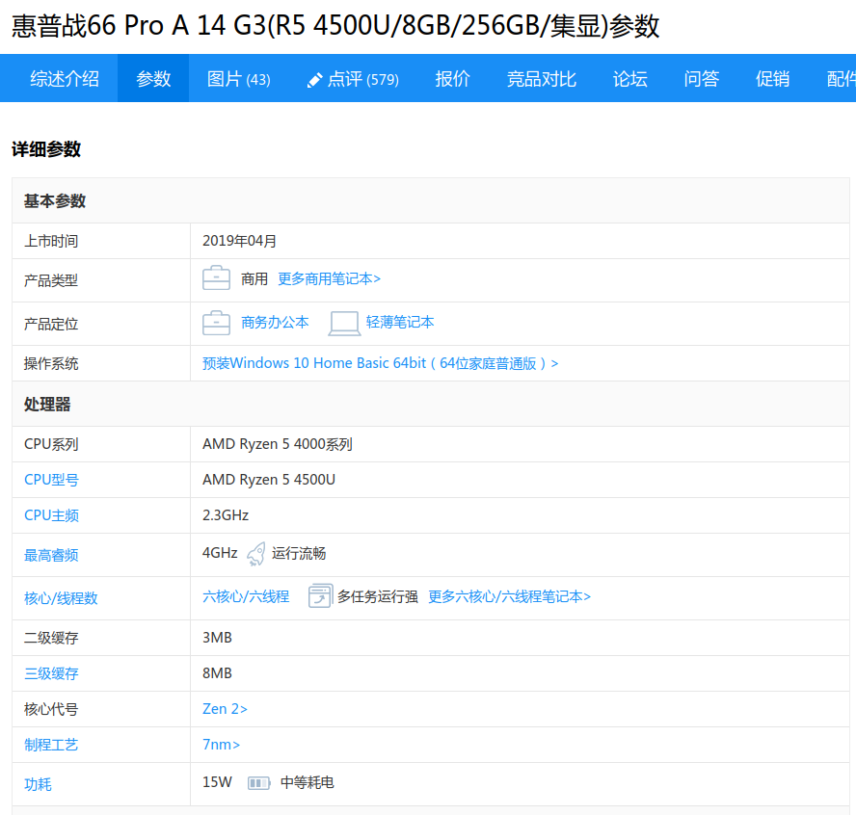
Task: Click the 操作系统 row label
Action: click(x=51, y=363)
